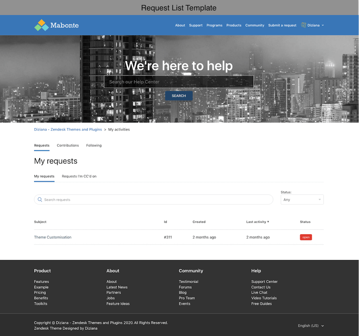This screenshot has width=359, height=336.
Task: Expand the Status filter dropdown
Action: coord(302,200)
